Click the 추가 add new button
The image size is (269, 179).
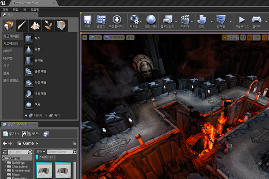click(11, 134)
